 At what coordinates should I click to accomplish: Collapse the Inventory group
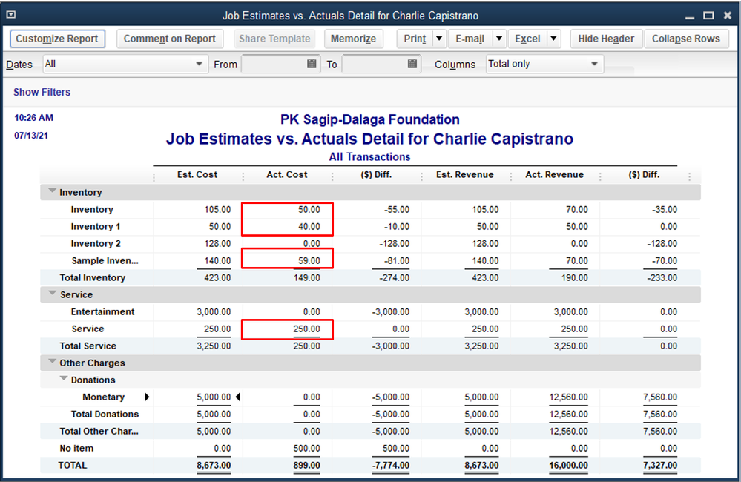click(52, 191)
